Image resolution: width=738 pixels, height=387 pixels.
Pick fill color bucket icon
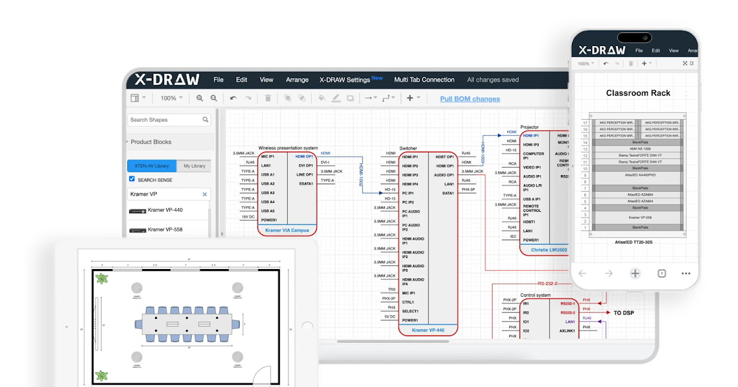322,98
